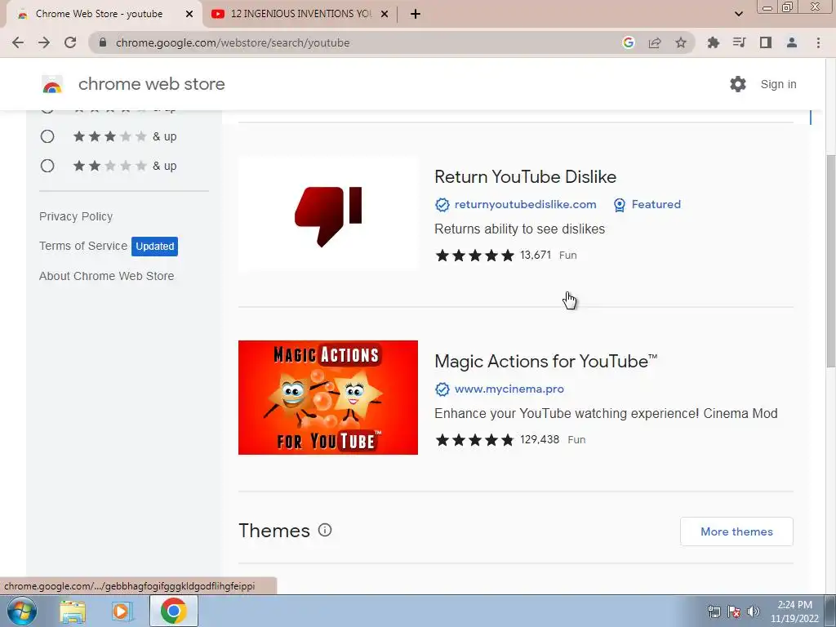The image size is (836, 627).
Task: Click the Magic Actions for YouTube thumbnail
Action: pos(328,398)
